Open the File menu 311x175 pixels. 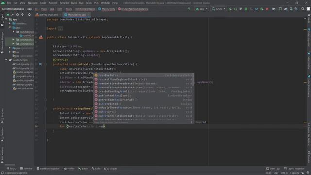9,3
